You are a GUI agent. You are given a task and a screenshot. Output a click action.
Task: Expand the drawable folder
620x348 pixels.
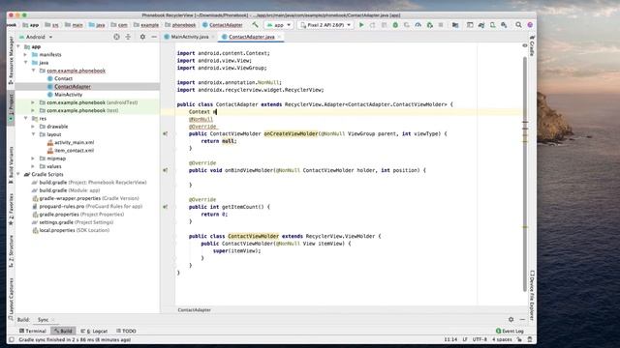[34, 127]
